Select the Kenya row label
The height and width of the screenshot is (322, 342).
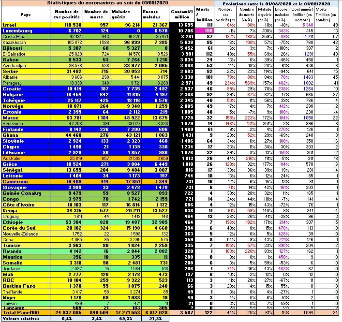tap(26, 211)
